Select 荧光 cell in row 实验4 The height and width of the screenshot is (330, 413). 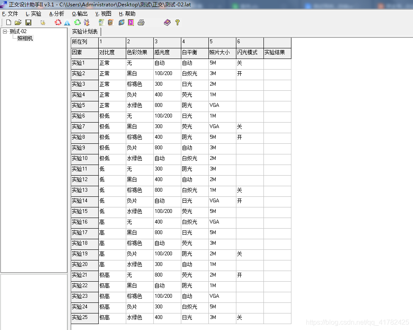point(195,95)
